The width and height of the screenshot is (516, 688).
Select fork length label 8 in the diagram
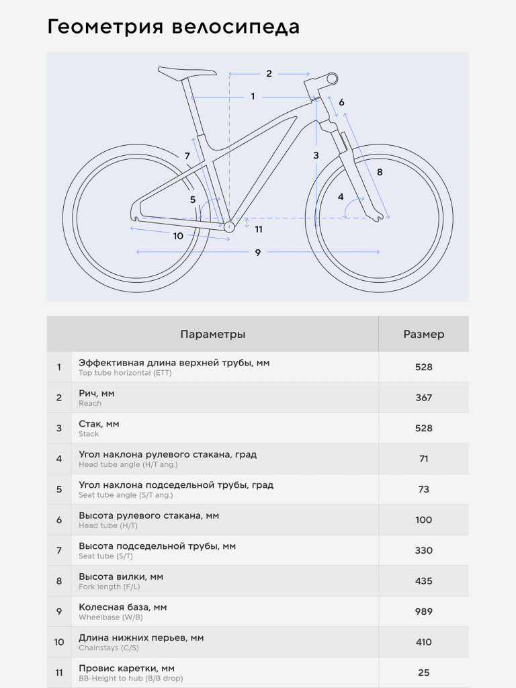380,172
